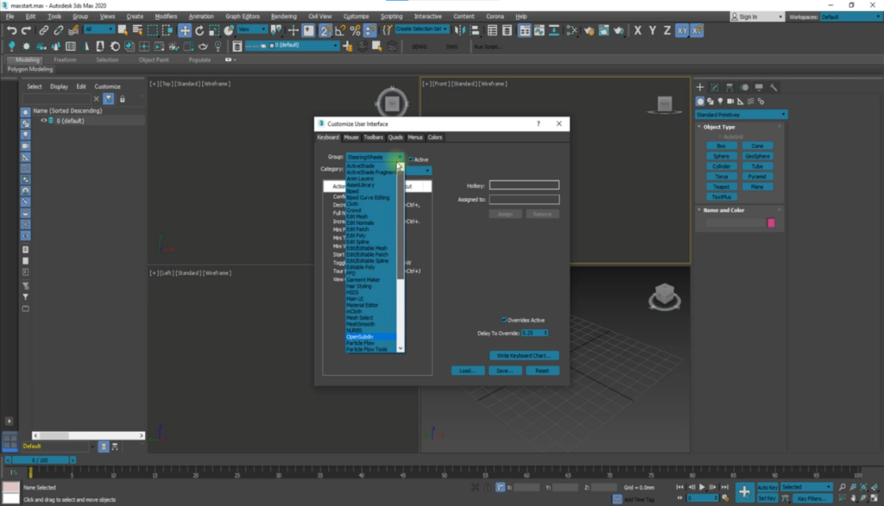Open the selection filter All dropdown
The height and width of the screenshot is (506, 884).
[98, 29]
